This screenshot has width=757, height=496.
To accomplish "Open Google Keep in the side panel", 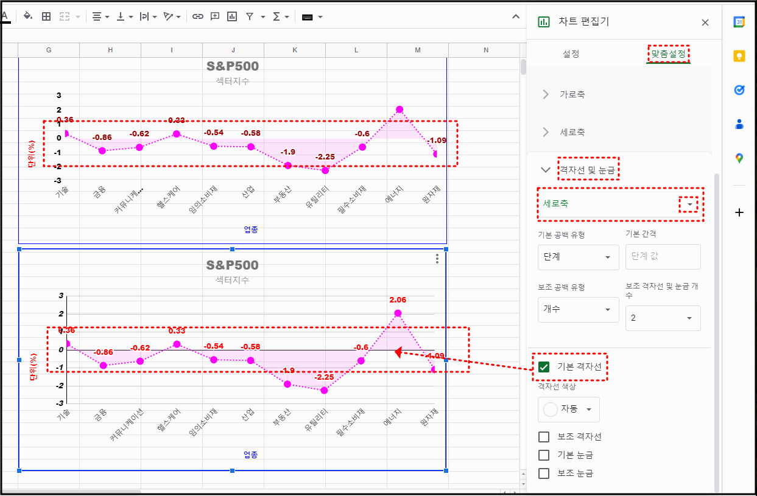I will 739,56.
